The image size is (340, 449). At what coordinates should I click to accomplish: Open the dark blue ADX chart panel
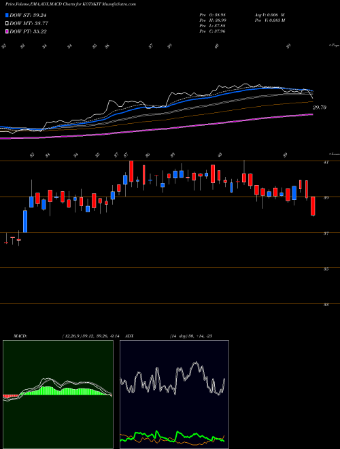[174, 395]
